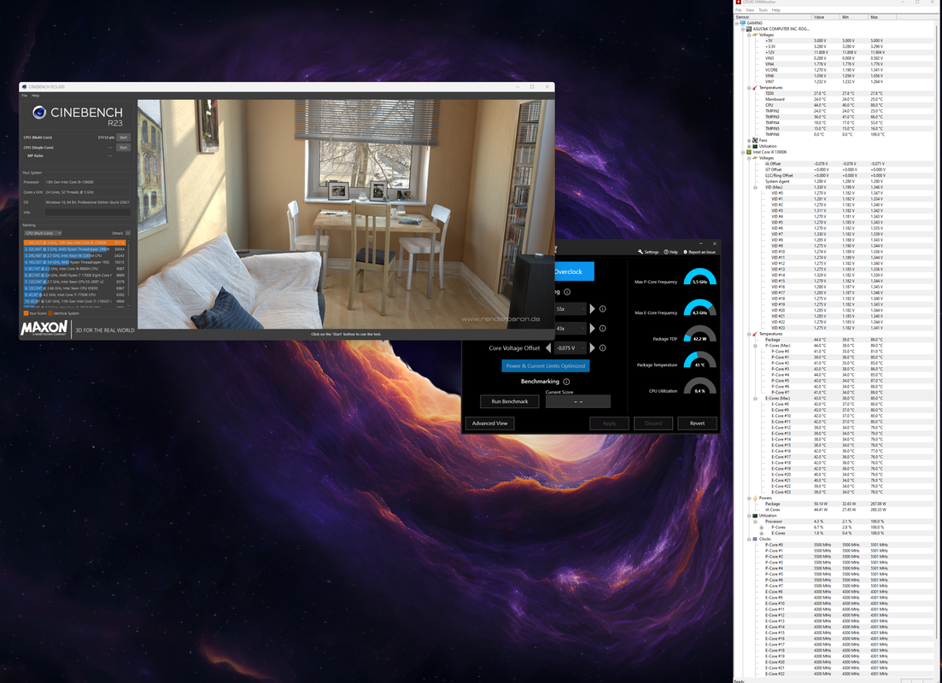Expand the motherboard Utilization section
The width and height of the screenshot is (942, 683).
coord(749,146)
